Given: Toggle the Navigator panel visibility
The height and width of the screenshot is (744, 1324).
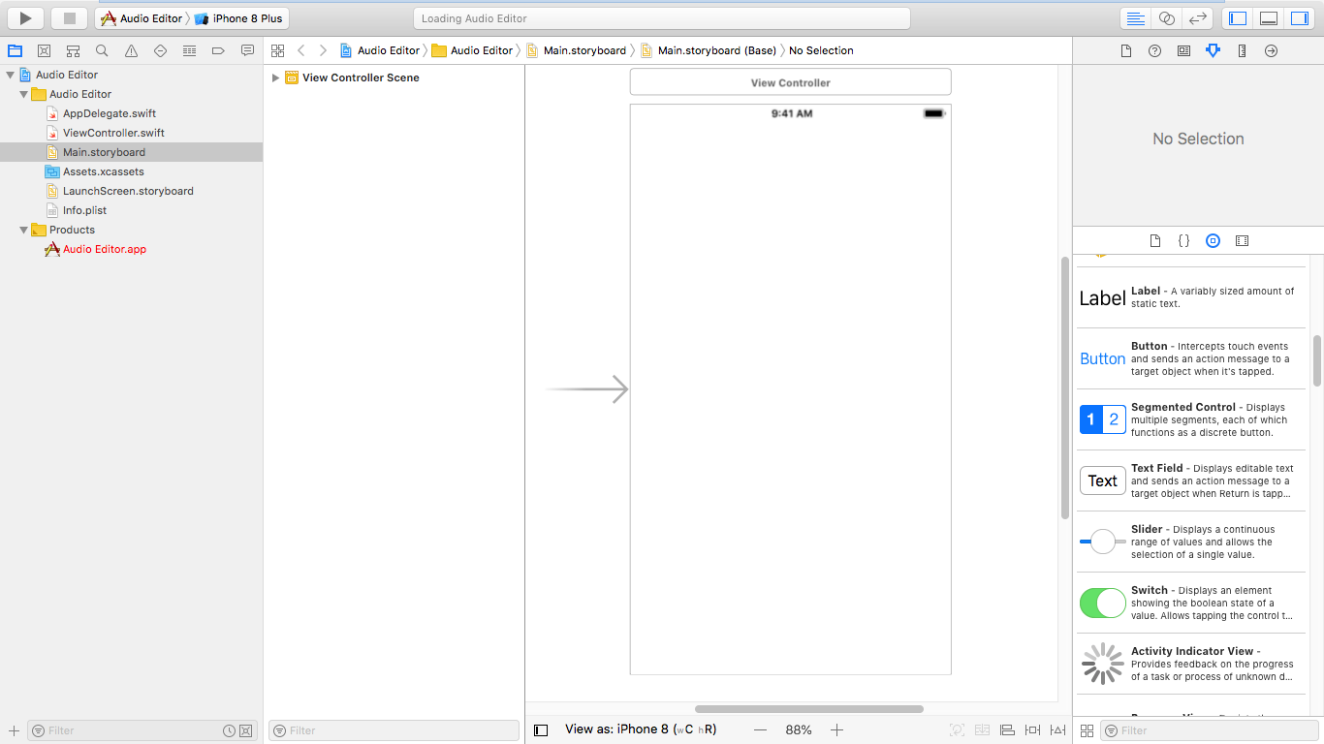Looking at the screenshot, I should [x=1238, y=17].
